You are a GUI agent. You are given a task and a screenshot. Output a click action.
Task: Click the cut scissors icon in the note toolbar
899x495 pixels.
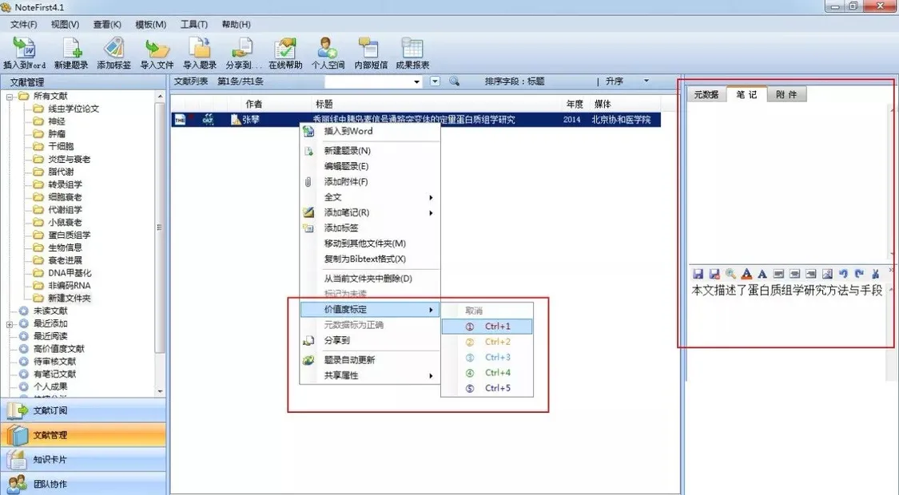(x=876, y=274)
